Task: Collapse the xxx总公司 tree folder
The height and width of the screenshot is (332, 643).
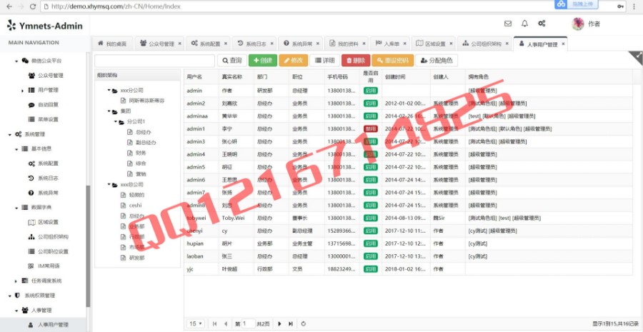Action: pos(109,185)
